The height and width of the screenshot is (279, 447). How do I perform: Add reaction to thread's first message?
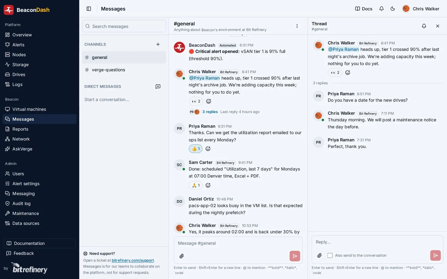(347, 73)
